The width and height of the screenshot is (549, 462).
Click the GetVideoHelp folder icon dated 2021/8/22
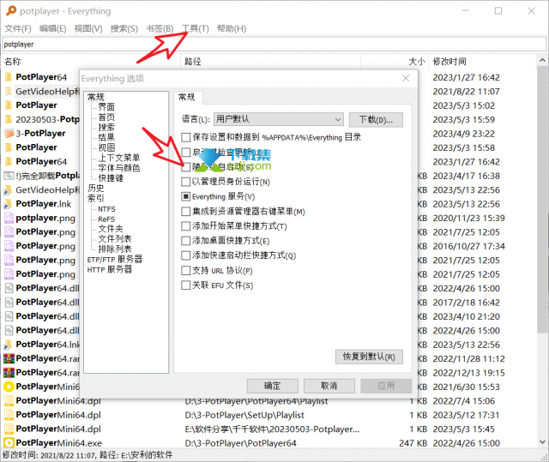pyautogui.click(x=9, y=91)
